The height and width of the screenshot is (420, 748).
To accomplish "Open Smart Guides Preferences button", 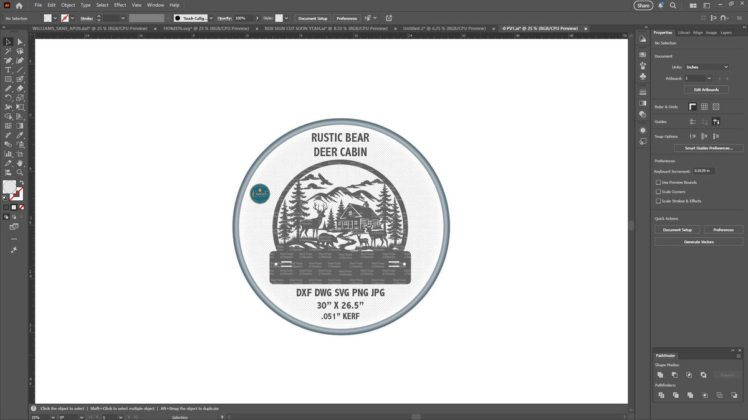I will [x=709, y=148].
